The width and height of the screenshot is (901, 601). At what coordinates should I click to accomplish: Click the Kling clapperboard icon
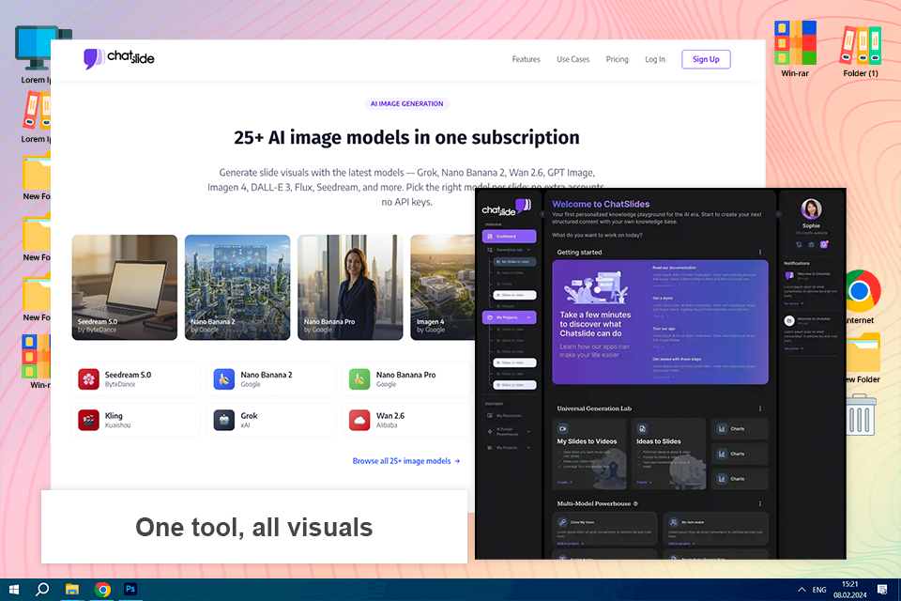pos(88,420)
